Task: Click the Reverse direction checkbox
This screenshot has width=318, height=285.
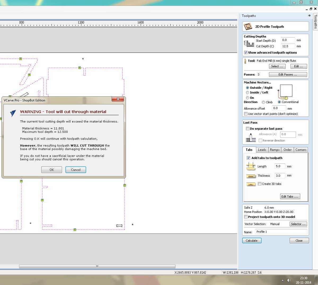Action: (260, 141)
